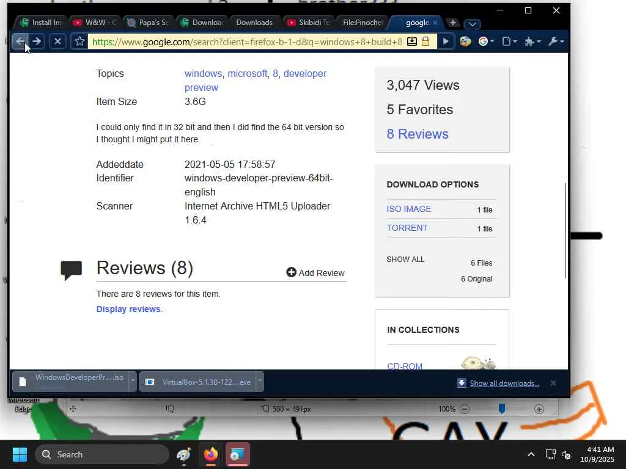The height and width of the screenshot is (469, 626).
Task: Click the page vertical scrollbar thumb
Action: tap(565, 231)
